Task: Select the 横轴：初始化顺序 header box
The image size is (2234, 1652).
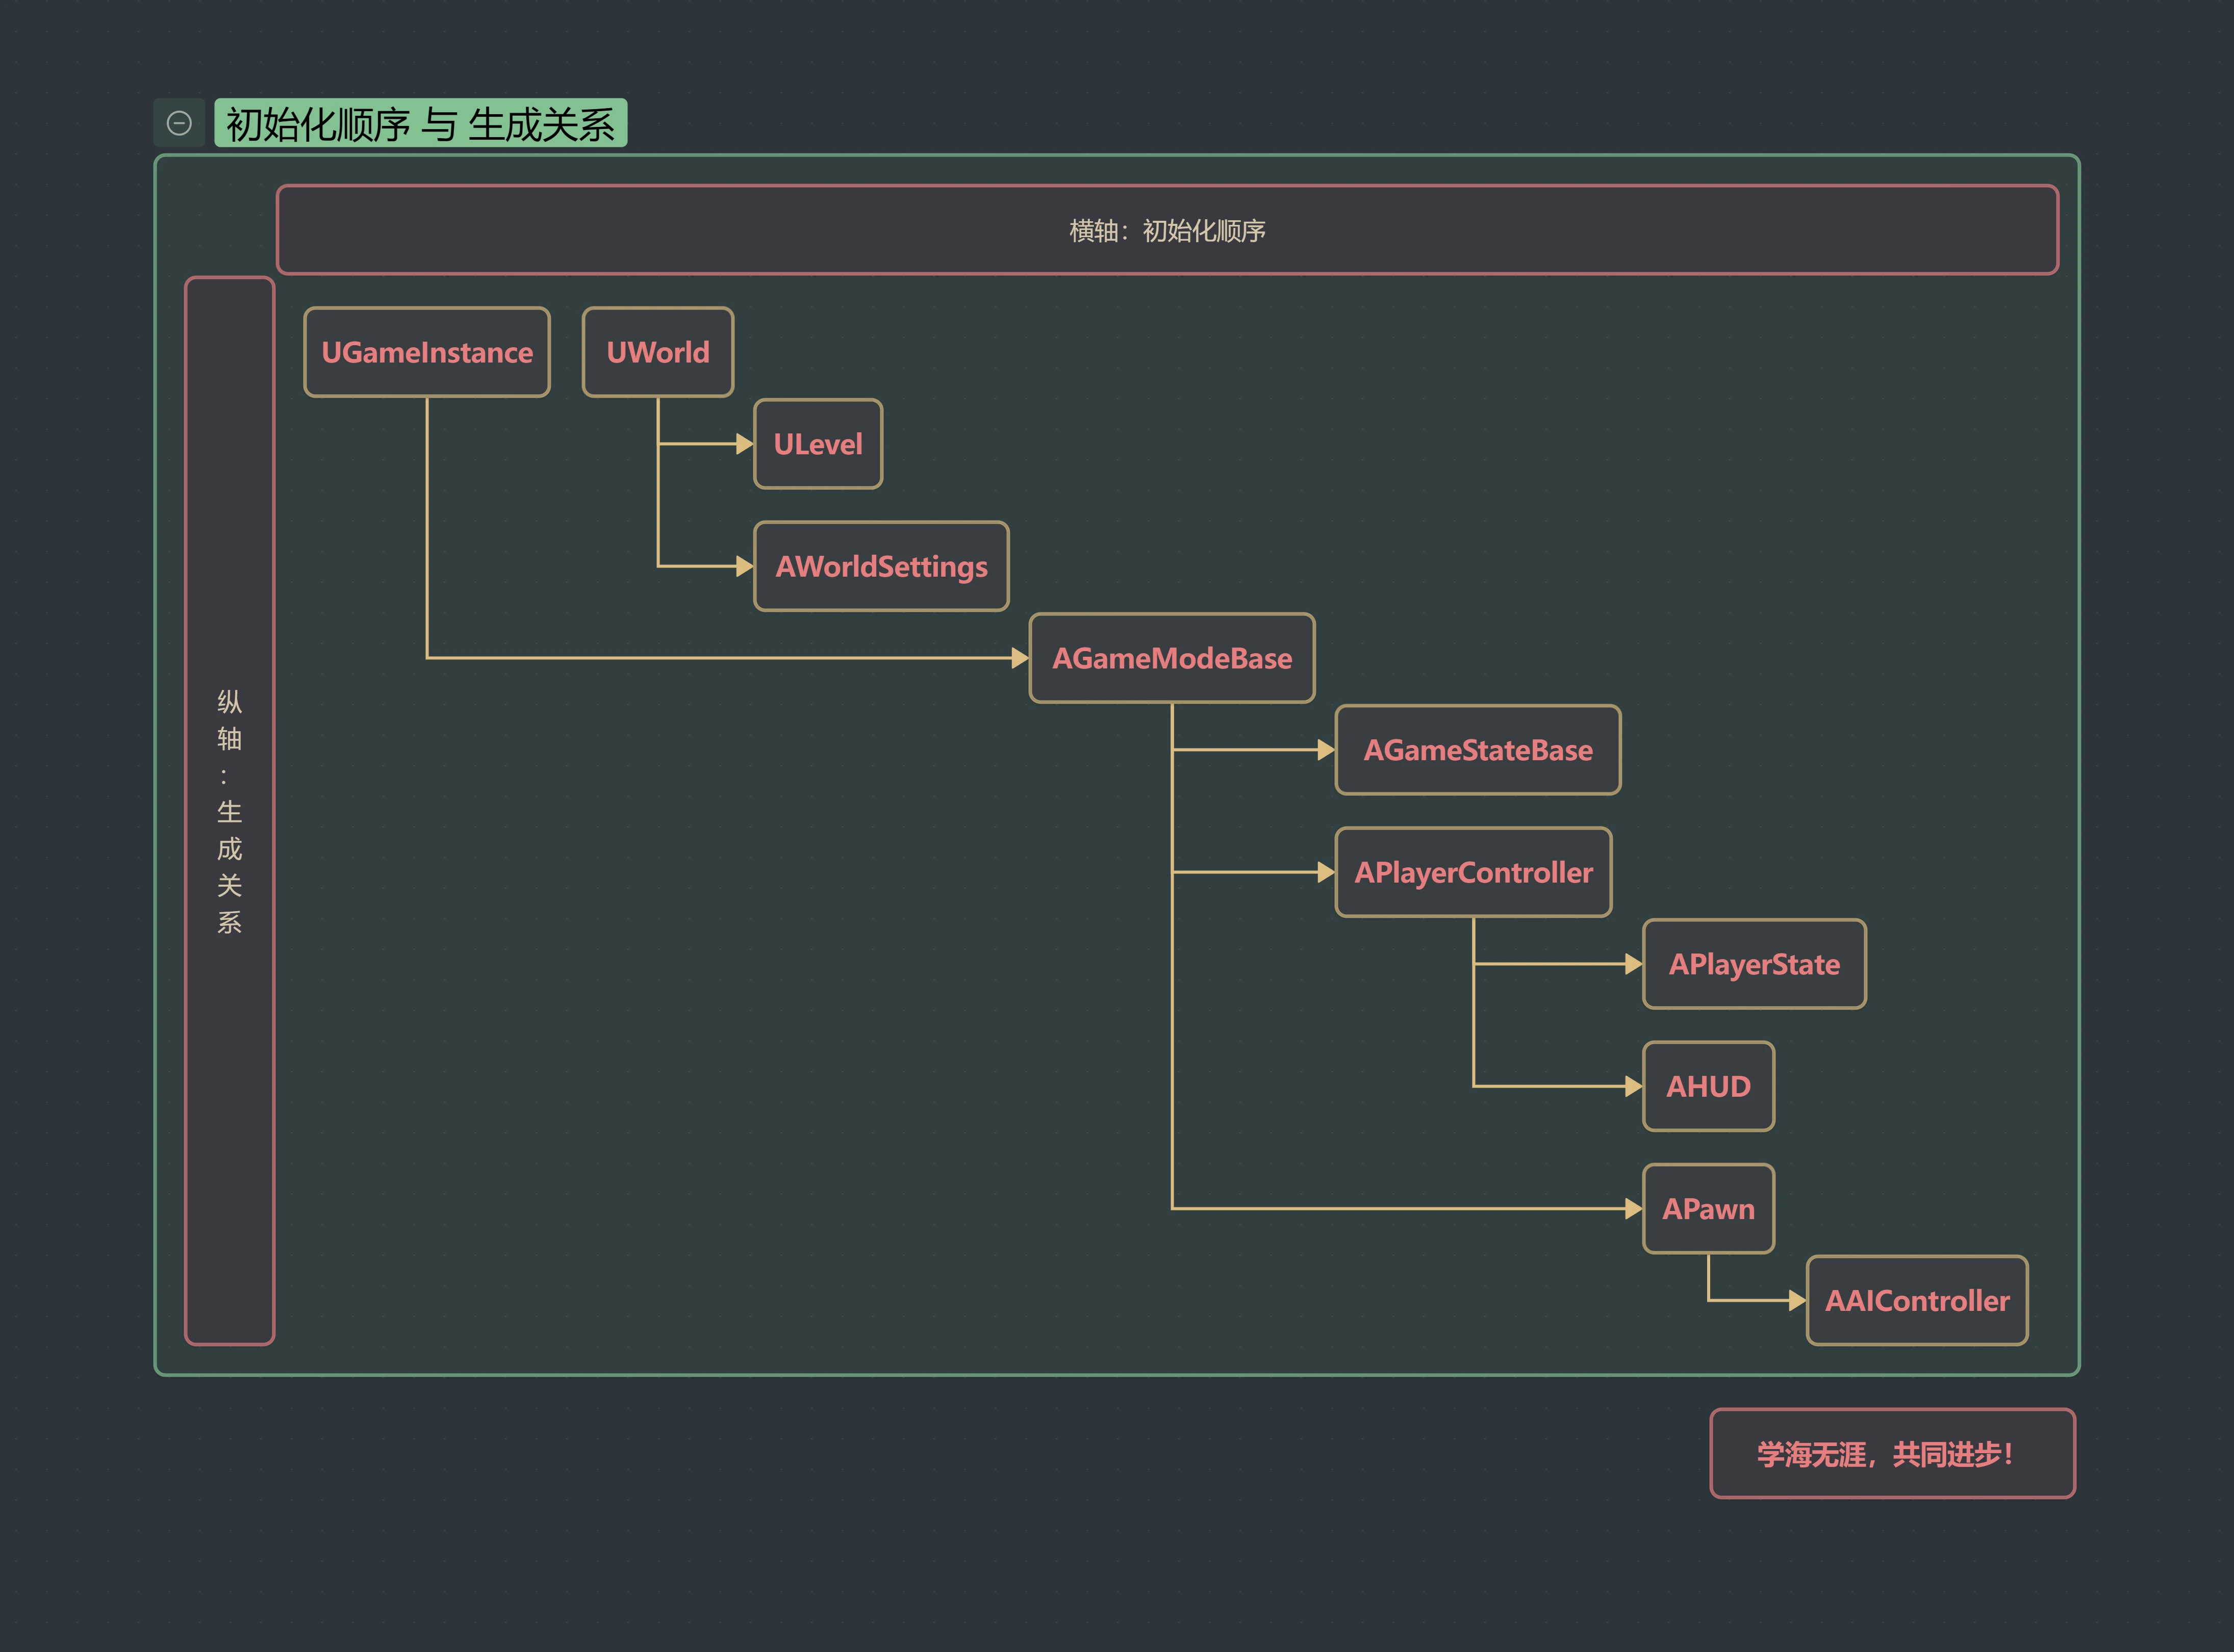Action: (x=1166, y=230)
